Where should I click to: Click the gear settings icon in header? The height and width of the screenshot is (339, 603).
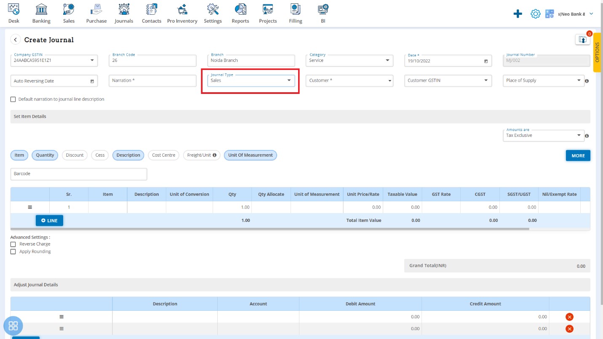(535, 14)
